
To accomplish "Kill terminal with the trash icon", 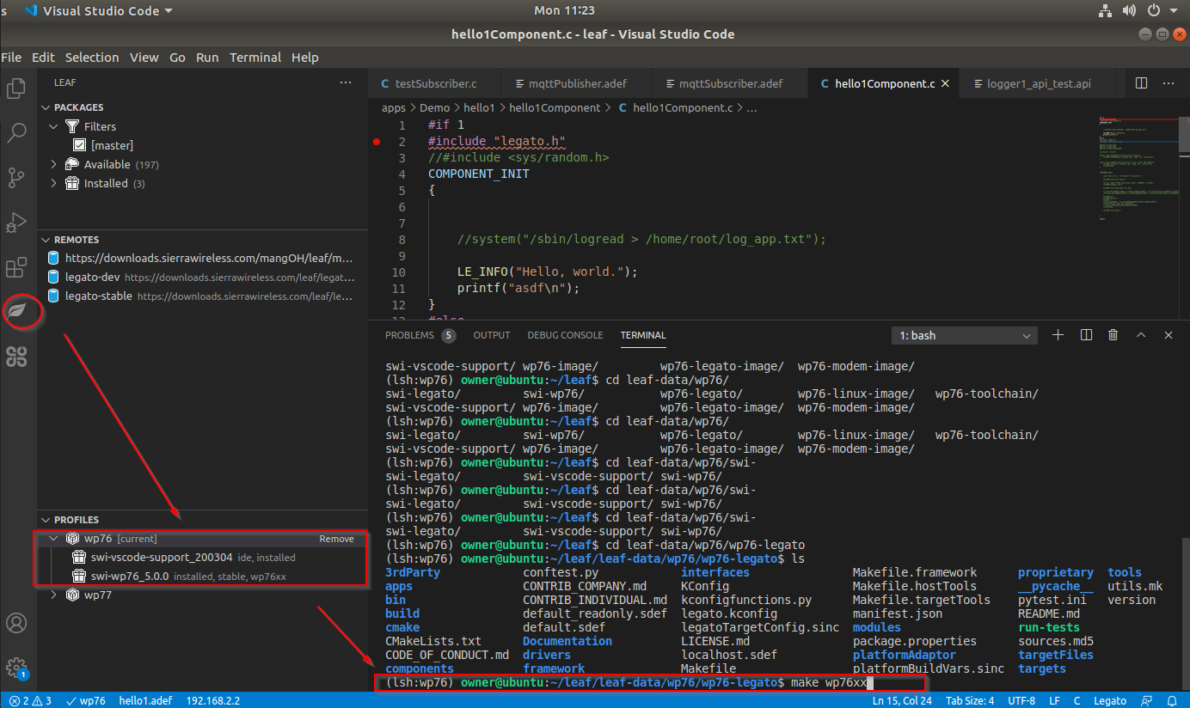I will [x=1113, y=335].
